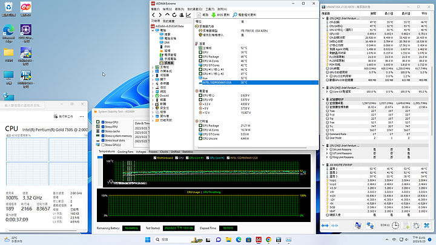Close sensors with HWiNFO blue X icon
The height and width of the screenshot is (245, 436).
(426, 225)
